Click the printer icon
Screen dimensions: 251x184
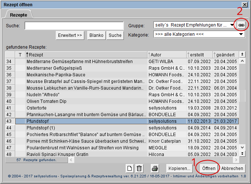[x=155, y=169]
